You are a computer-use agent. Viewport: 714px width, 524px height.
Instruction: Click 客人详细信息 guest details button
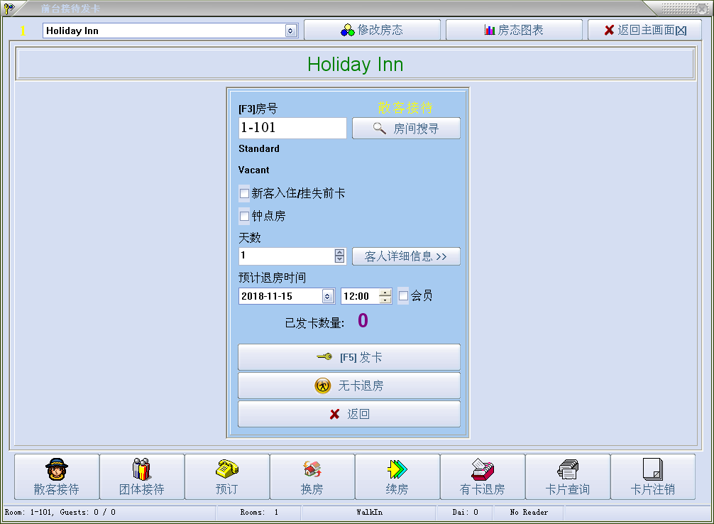[406, 256]
